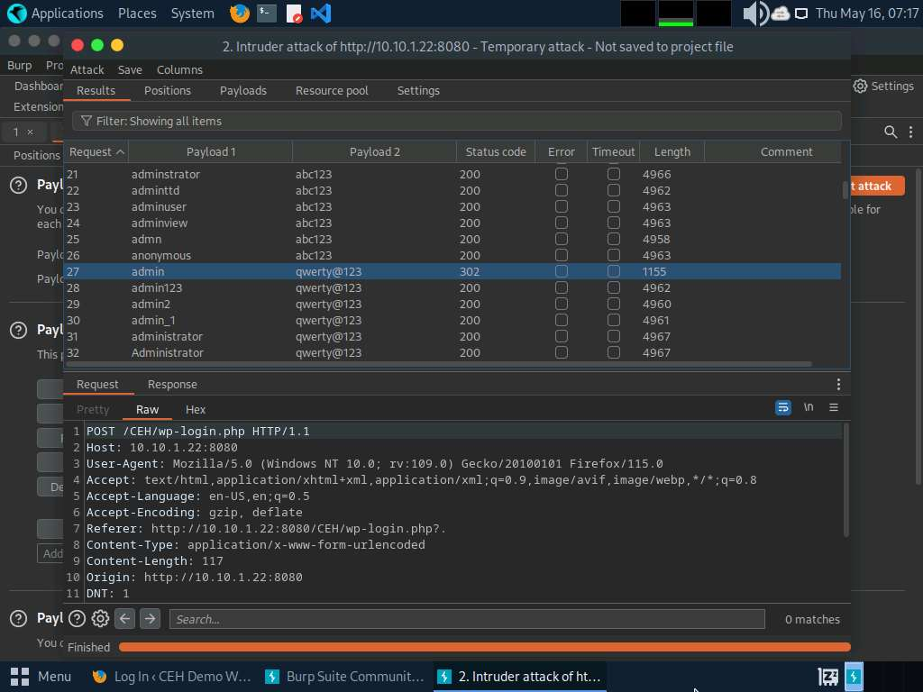The image size is (923, 692).
Task: Open the attack window Settings tab
Action: click(x=418, y=91)
